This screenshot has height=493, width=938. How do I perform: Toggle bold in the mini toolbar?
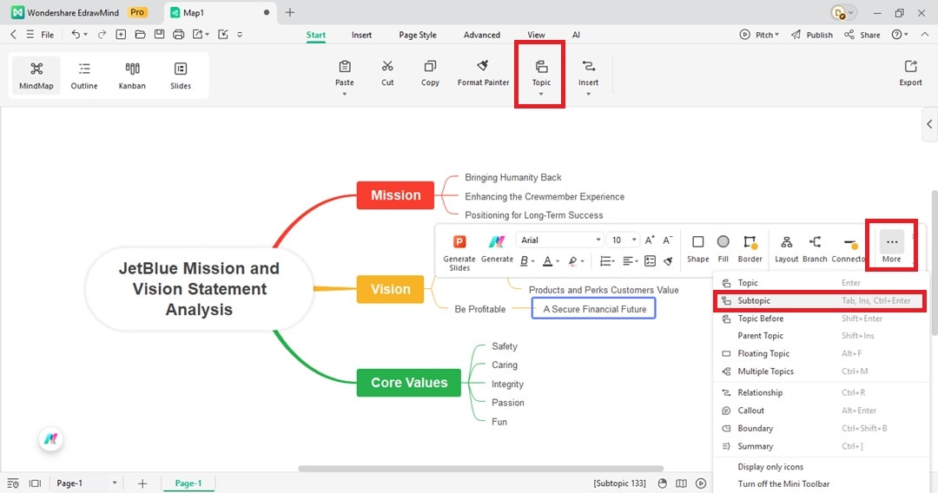pos(524,261)
